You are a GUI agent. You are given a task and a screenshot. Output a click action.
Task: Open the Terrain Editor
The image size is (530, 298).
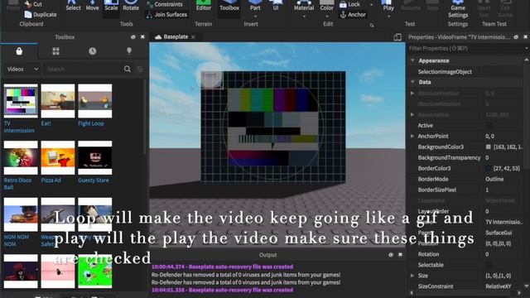click(204, 6)
